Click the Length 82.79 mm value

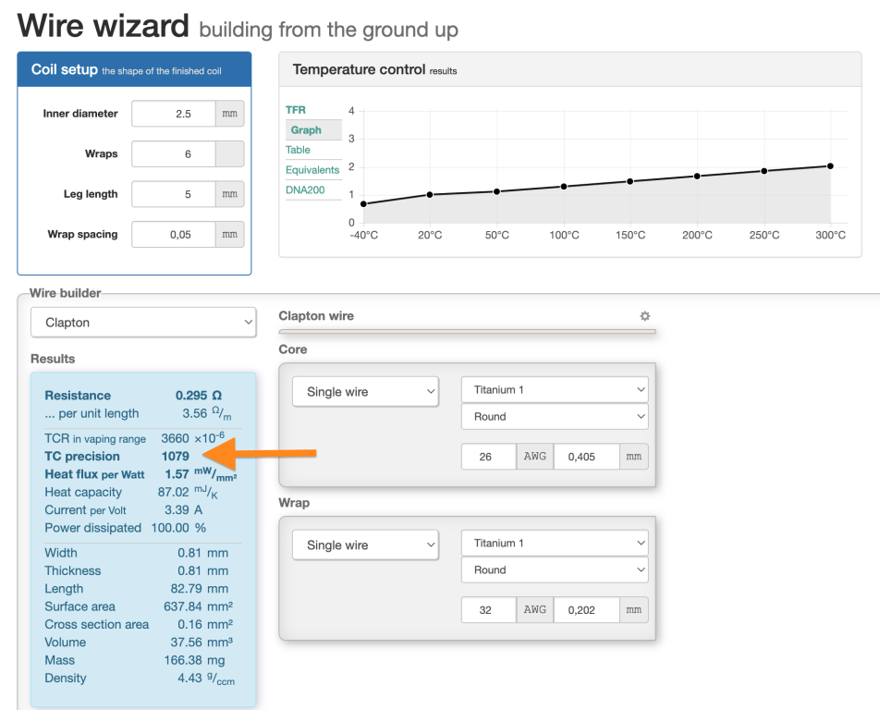(200, 589)
